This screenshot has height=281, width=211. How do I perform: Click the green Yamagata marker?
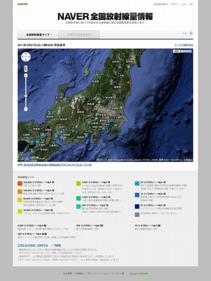coord(120,68)
